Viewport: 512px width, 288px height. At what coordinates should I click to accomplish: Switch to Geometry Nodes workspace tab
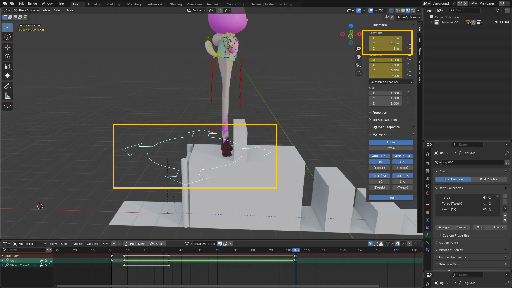pyautogui.click(x=262, y=4)
